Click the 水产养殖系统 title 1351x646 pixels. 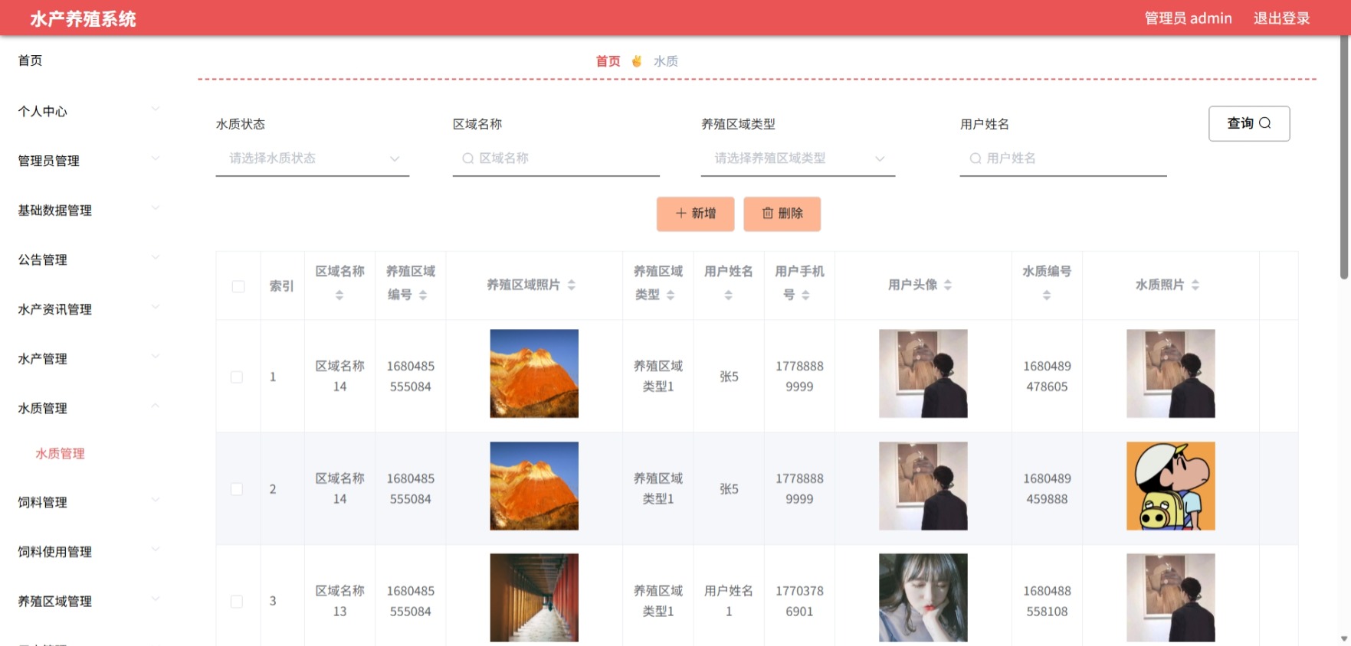click(x=83, y=19)
